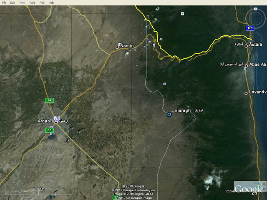Click the Namin place label
Image resolution: width=267 pixels, height=200 pixels.
(x=127, y=45)
